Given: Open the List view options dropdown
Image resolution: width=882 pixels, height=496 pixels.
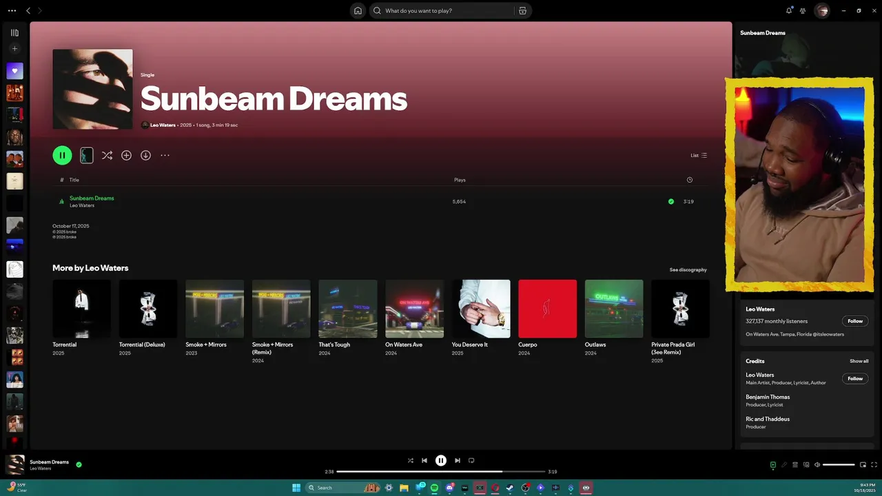Looking at the screenshot, I should [x=699, y=155].
